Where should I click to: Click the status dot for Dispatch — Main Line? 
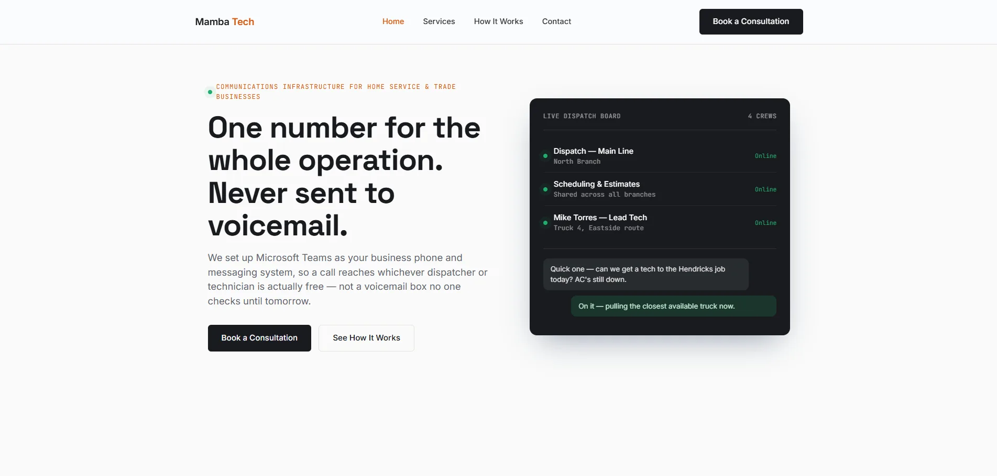[x=545, y=156]
